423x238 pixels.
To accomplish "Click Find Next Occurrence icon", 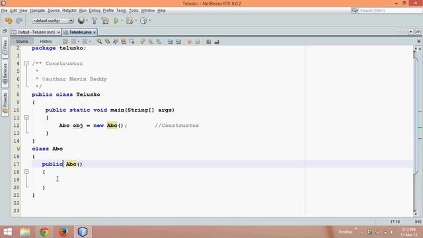I will pyautogui.click(x=116, y=41).
